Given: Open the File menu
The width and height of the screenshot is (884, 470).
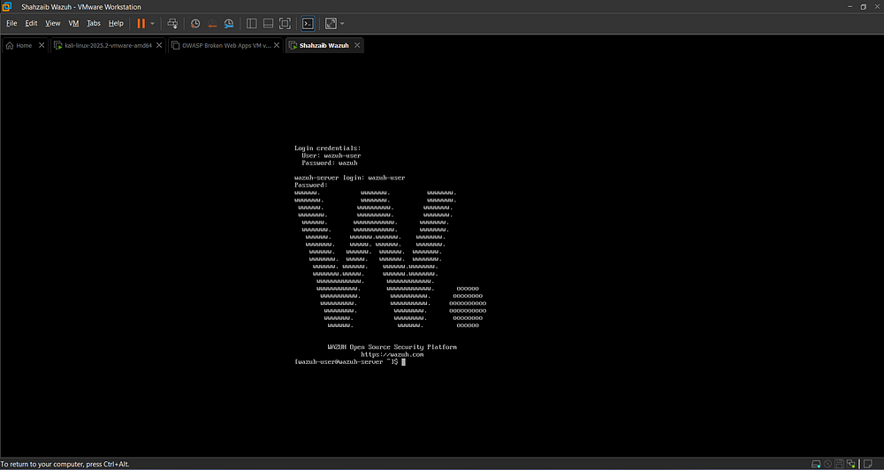Looking at the screenshot, I should point(11,23).
